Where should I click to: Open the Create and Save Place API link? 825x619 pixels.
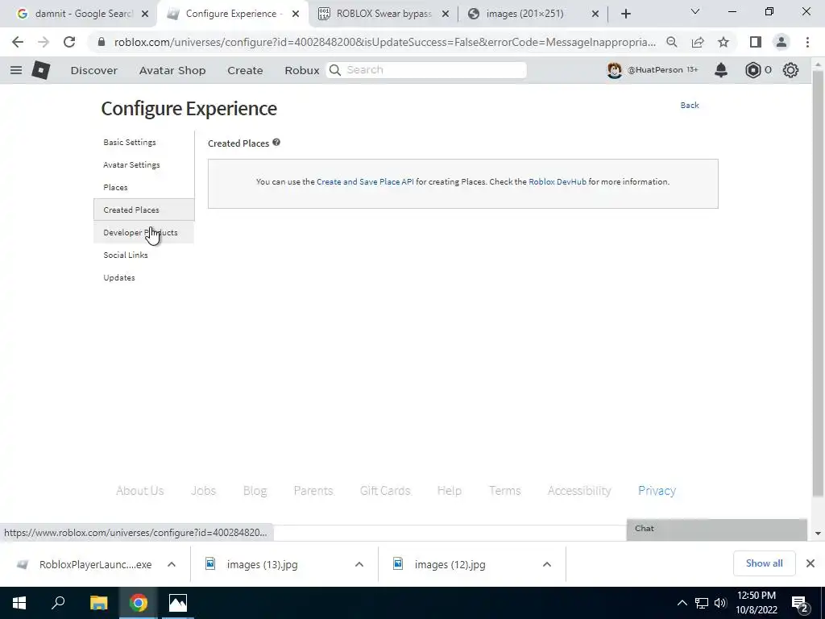tap(365, 181)
